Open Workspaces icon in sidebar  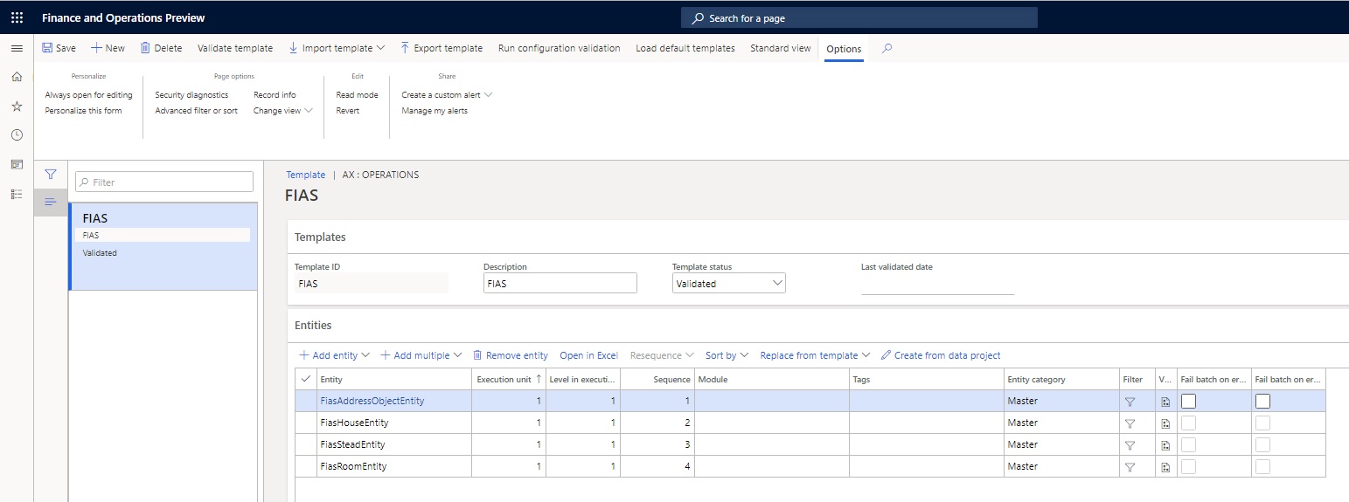coord(17,164)
